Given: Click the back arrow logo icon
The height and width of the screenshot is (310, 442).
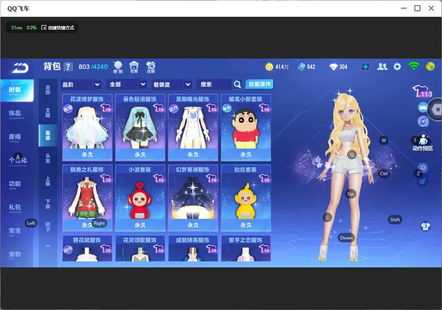Looking at the screenshot, I should 20,68.
